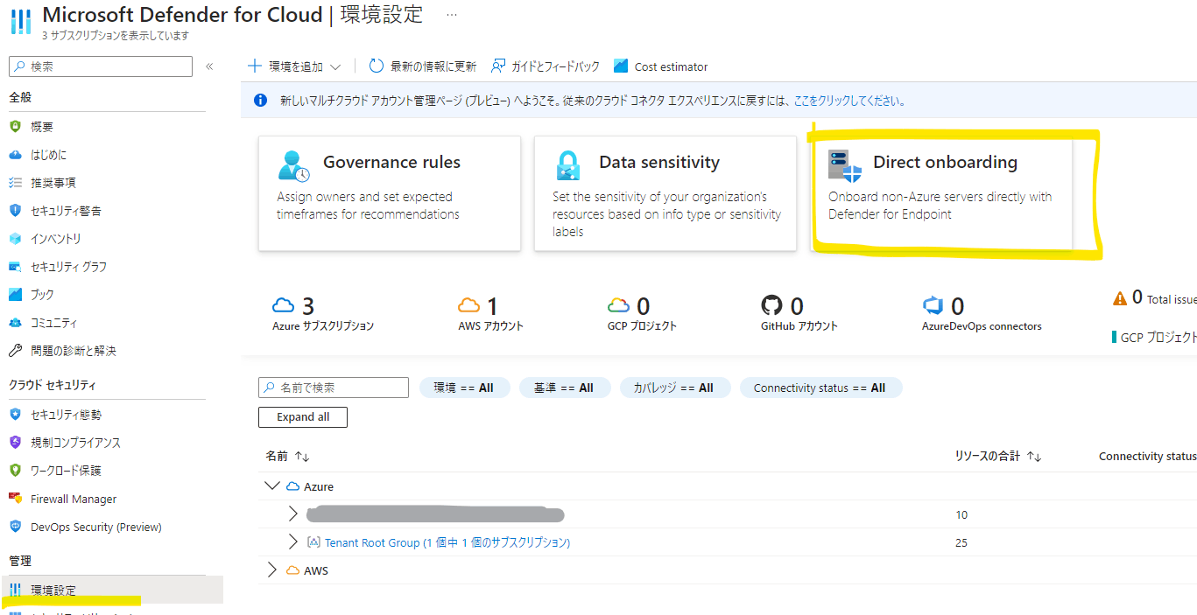Click the 推奨事項 list icon
The image size is (1197, 615).
pos(15,183)
